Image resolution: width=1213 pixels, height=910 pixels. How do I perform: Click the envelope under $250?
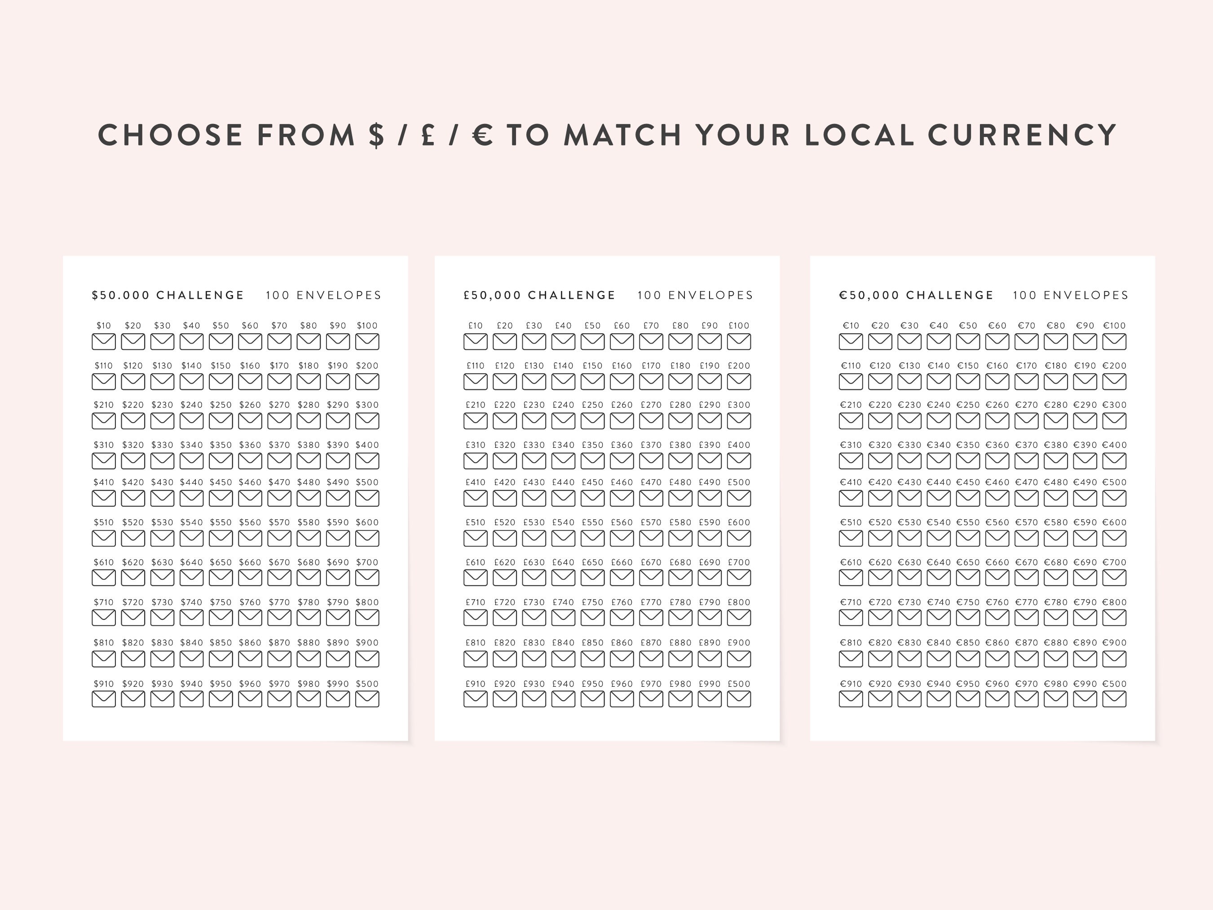[x=221, y=421]
